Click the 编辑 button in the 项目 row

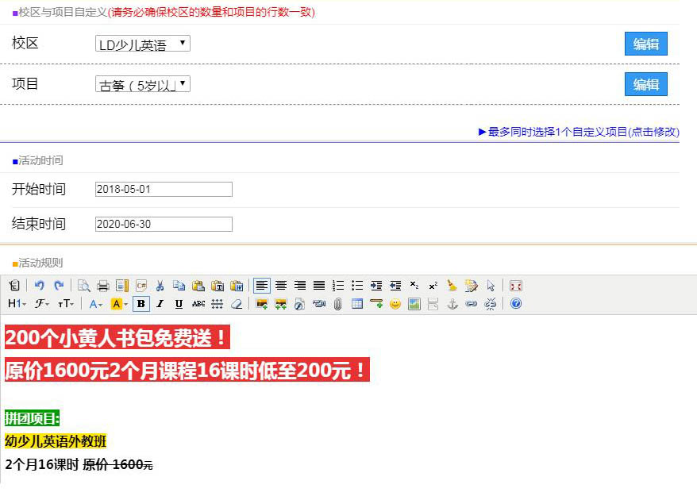click(x=645, y=84)
